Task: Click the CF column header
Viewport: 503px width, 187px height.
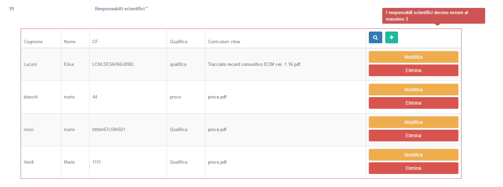Action: (x=95, y=42)
